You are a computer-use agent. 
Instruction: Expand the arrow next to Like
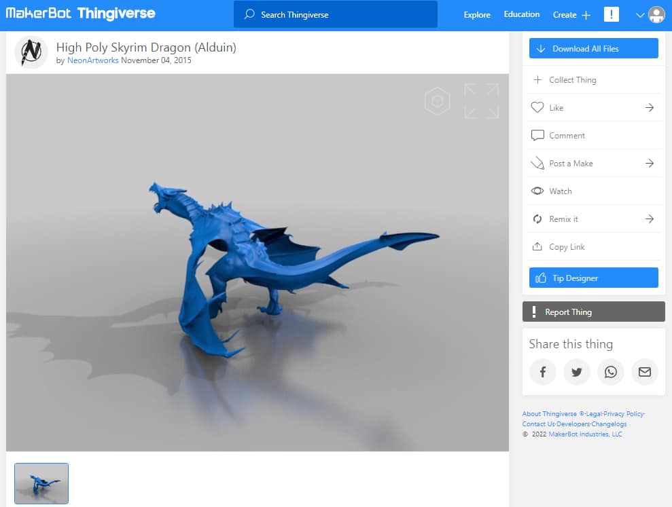click(650, 107)
